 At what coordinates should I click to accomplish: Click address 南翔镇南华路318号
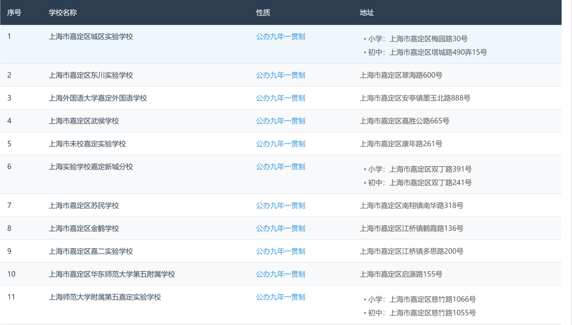click(412, 206)
